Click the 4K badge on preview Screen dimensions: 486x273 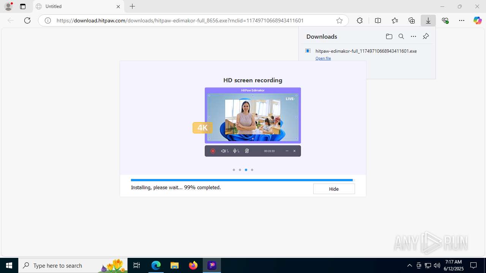pyautogui.click(x=202, y=128)
